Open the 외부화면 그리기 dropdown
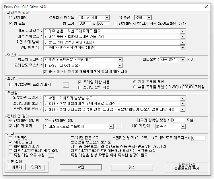 [x=114, y=98]
